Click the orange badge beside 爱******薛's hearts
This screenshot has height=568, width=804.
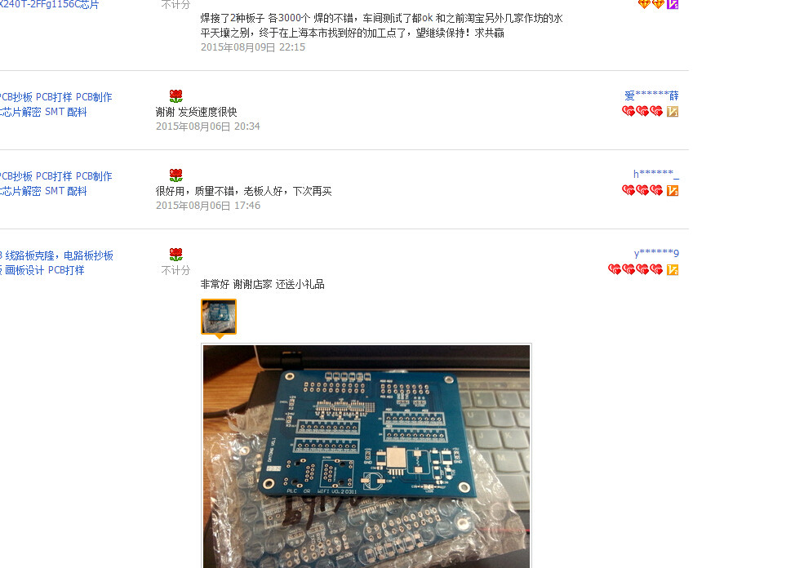pyautogui.click(x=673, y=111)
